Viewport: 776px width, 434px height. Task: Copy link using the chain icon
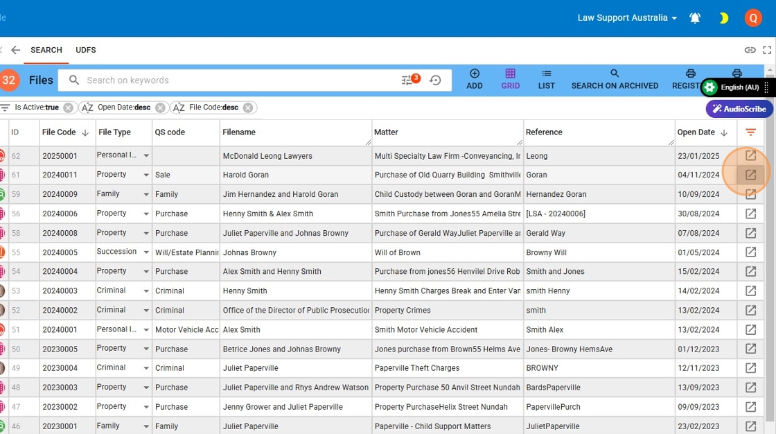coord(750,50)
